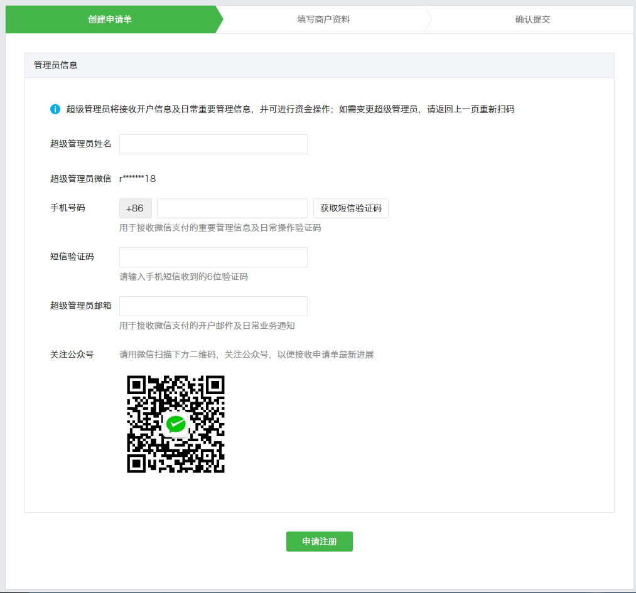
Task: Click the green WeChat Pay logo in the QR code
Action: [x=176, y=424]
